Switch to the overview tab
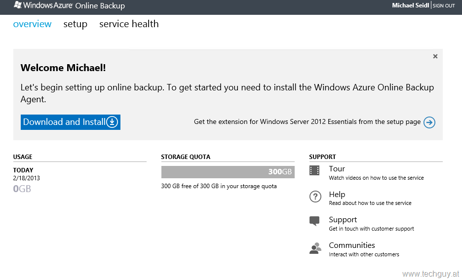The image size is (462, 279). point(32,24)
